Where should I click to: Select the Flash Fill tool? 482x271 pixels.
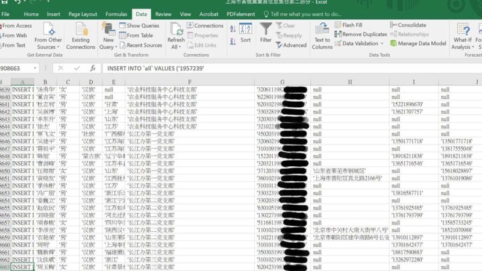coord(352,25)
